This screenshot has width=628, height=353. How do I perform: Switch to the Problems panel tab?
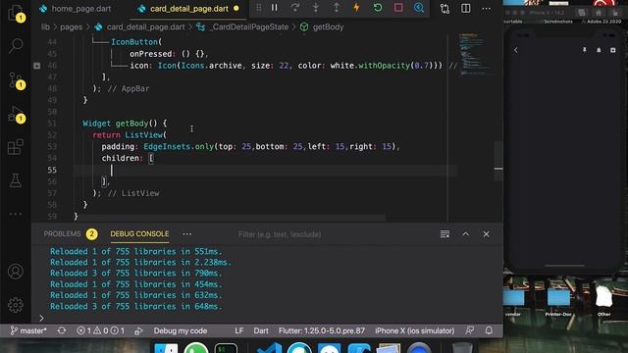pyautogui.click(x=62, y=233)
